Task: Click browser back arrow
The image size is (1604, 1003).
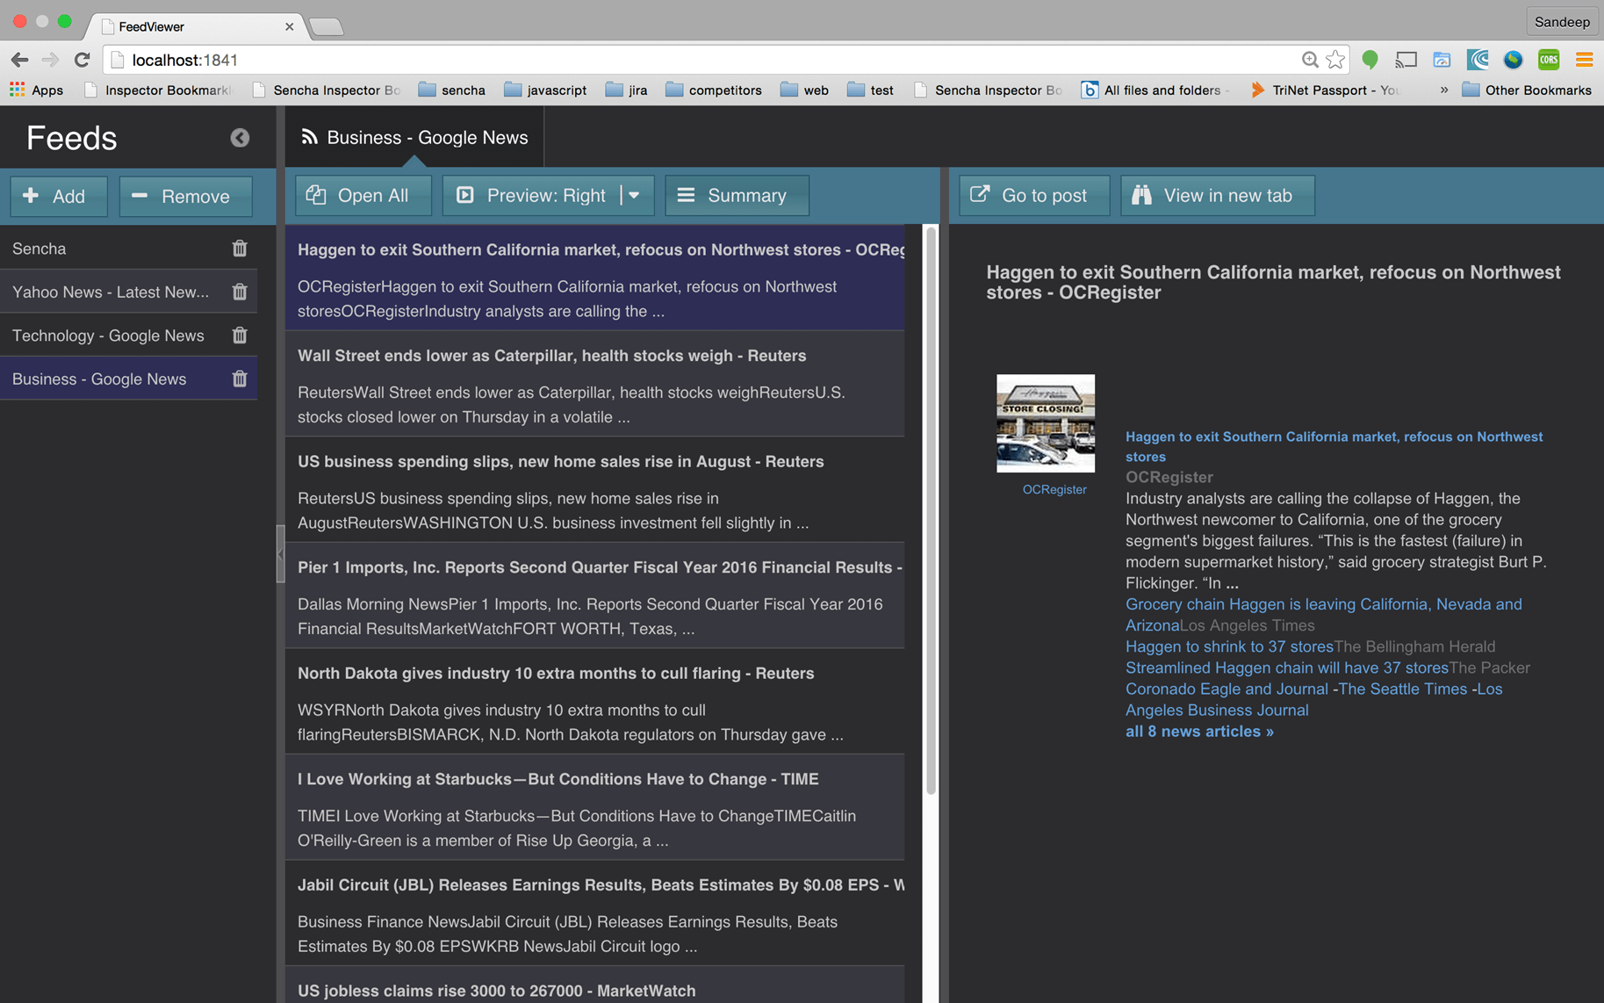Action: 19,60
